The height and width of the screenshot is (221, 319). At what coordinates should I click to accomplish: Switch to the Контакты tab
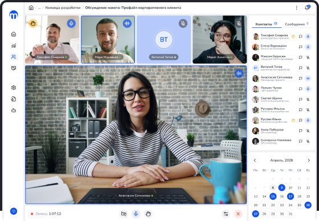267,24
